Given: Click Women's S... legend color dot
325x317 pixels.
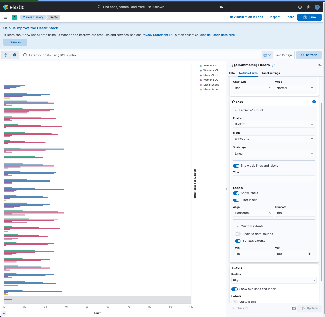Looking at the screenshot, I should (x=201, y=66).
